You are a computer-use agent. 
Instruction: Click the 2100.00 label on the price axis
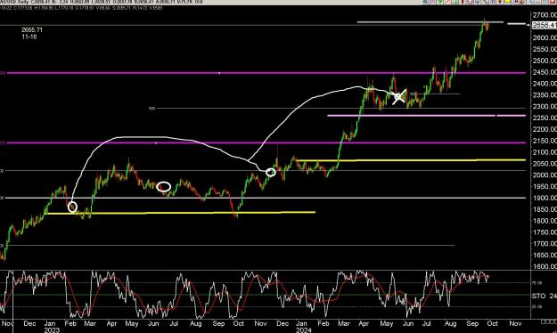click(x=545, y=152)
